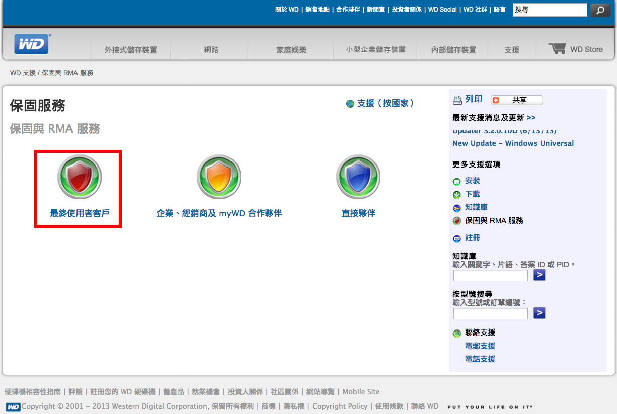Click WD Store text link
Screen dimensions: 617x414
(586, 49)
